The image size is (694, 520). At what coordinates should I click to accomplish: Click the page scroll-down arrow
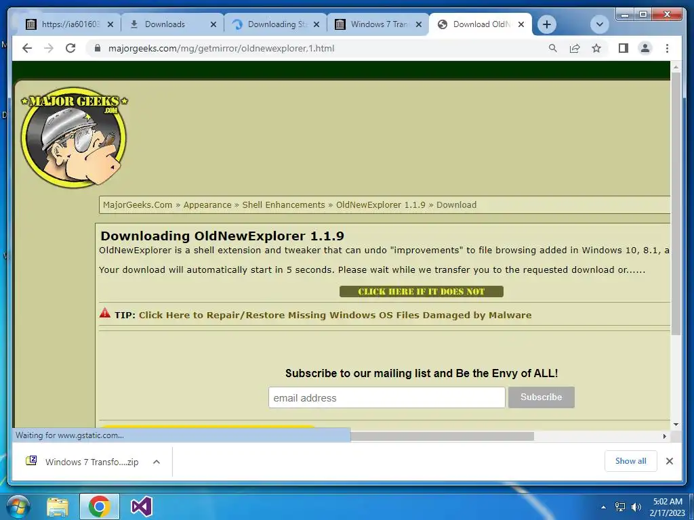click(676, 425)
